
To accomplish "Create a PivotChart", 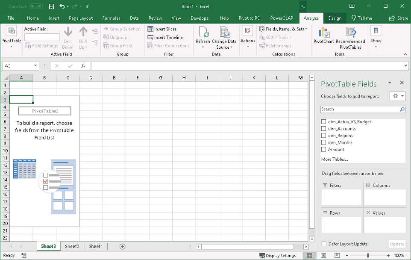I will tap(324, 35).
